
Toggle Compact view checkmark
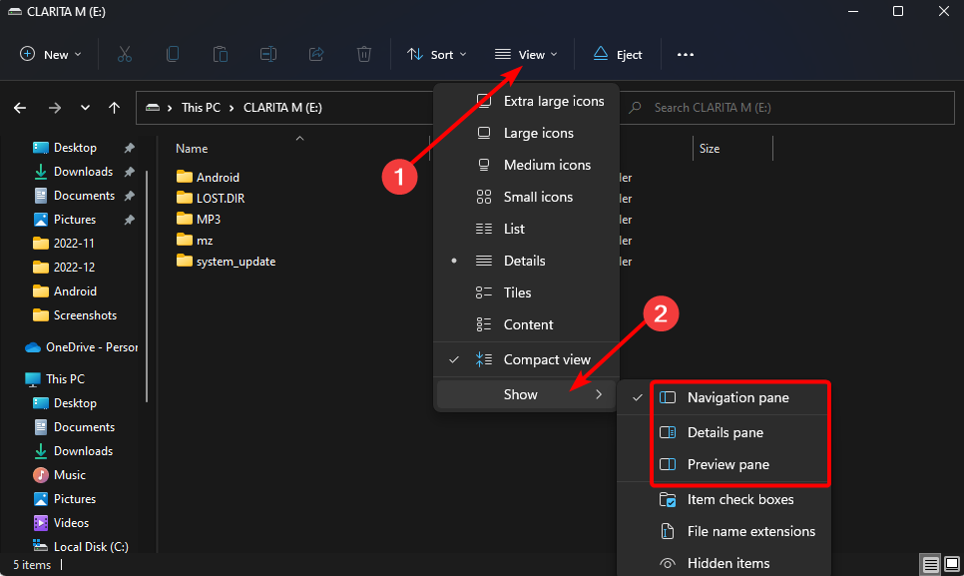tap(526, 359)
